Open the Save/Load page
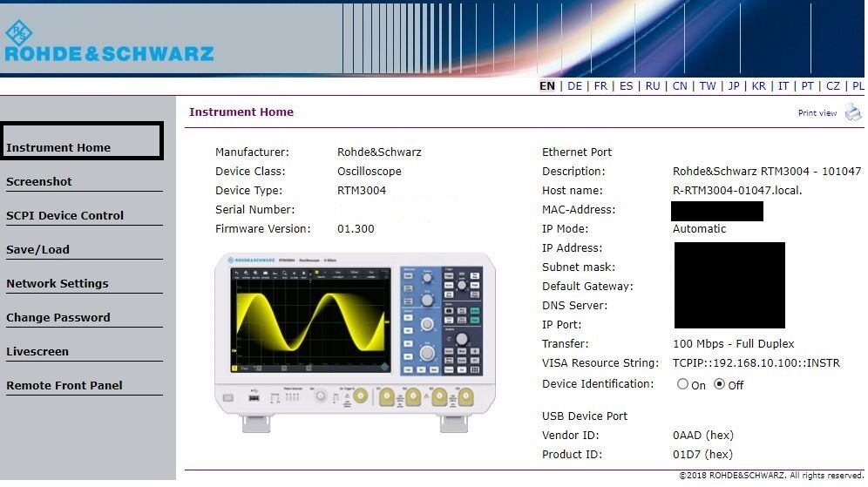 [x=37, y=249]
